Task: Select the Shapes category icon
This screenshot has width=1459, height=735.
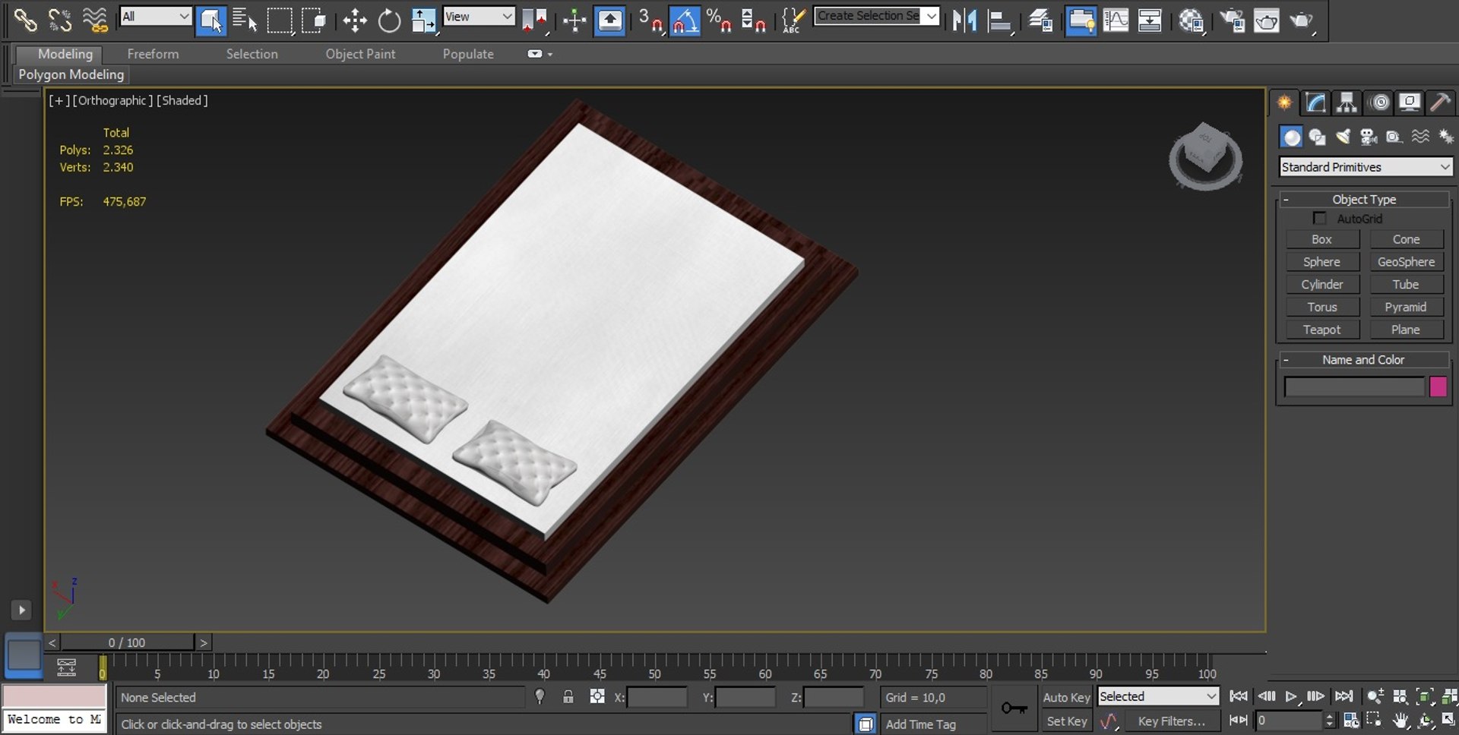Action: point(1317,137)
